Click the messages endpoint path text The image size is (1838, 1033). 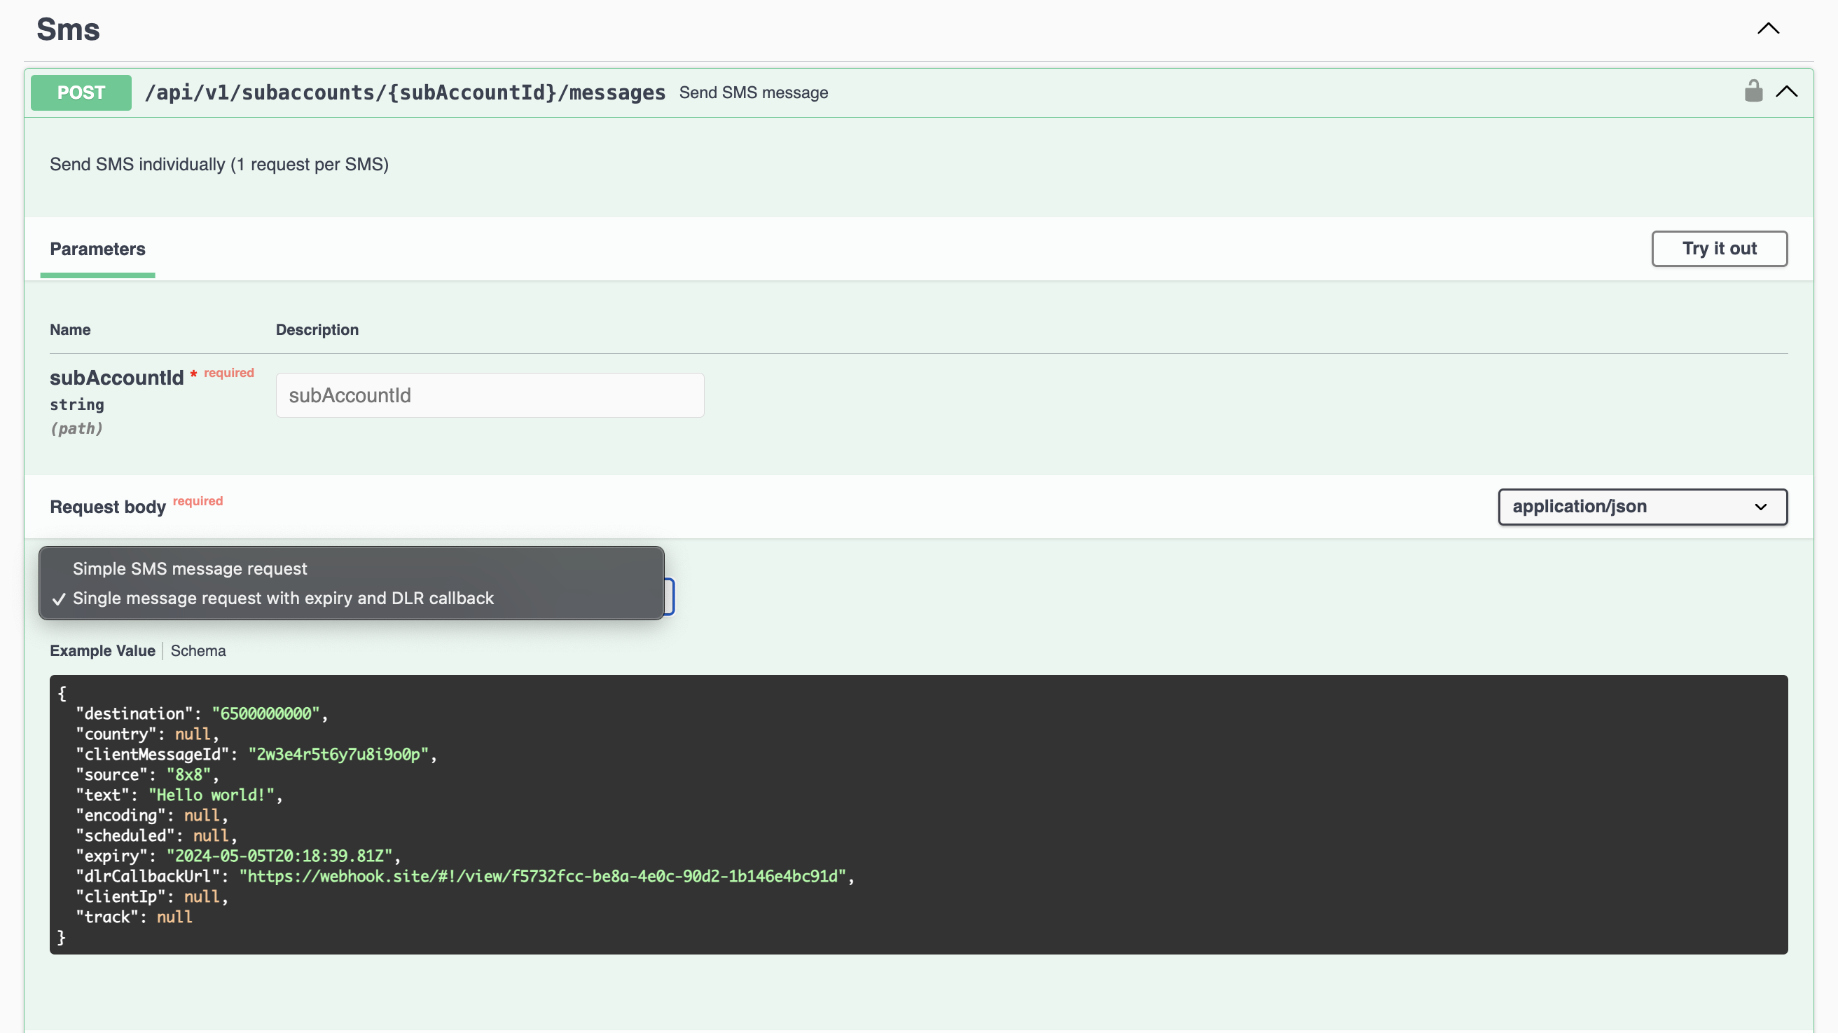[405, 93]
